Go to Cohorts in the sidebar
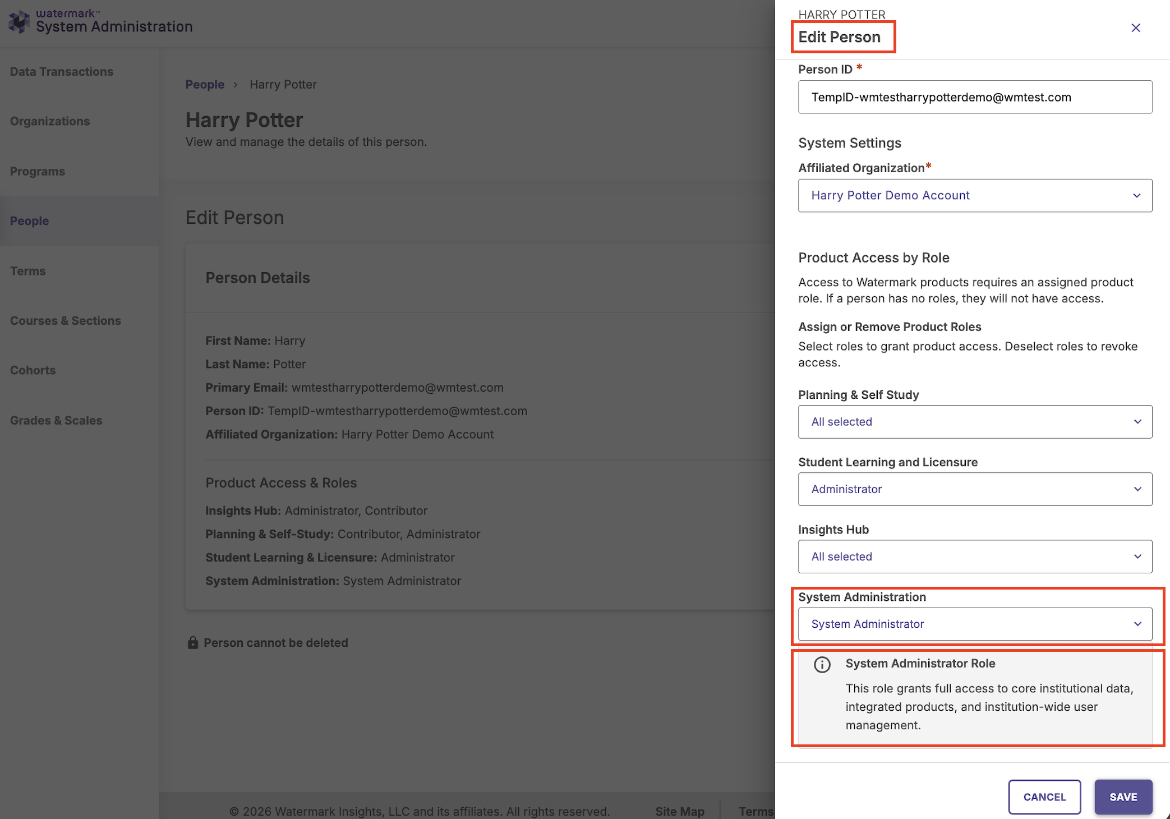The width and height of the screenshot is (1170, 819). 33,370
